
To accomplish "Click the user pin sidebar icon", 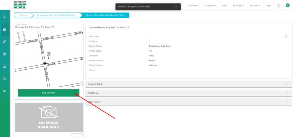I will point(5,17).
